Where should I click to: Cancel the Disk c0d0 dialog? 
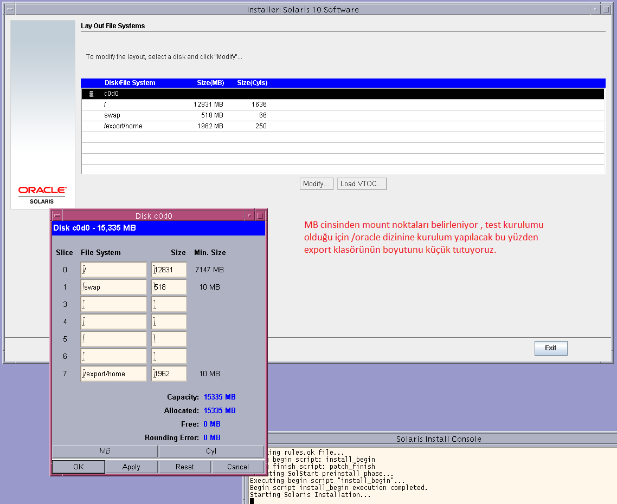click(x=238, y=467)
